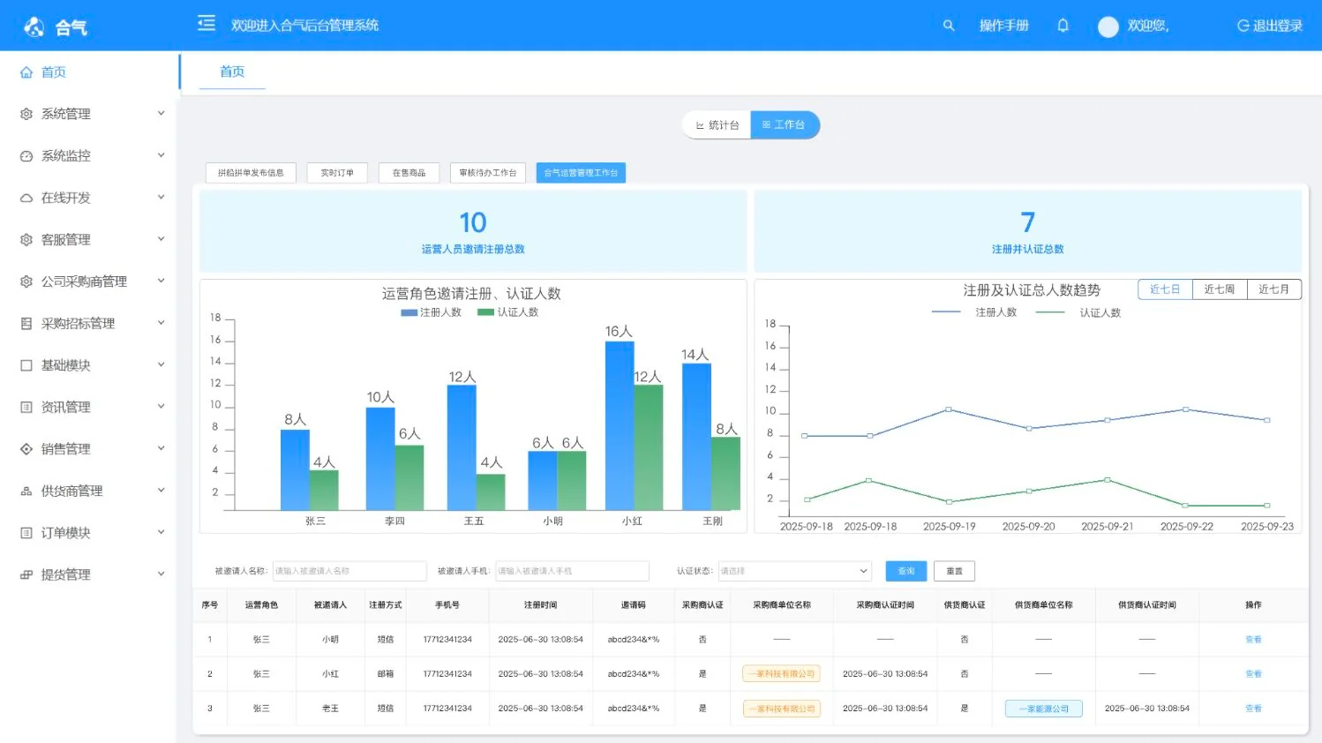This screenshot has height=743, width=1322.
Task: Select the 审核待办工作台 tab
Action: point(488,173)
